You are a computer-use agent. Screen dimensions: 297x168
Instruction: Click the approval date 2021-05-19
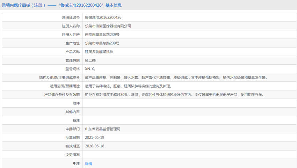95,138
